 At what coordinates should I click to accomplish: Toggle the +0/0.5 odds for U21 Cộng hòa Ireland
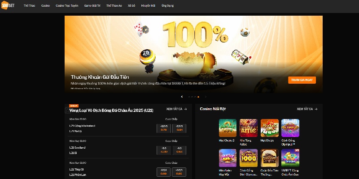[164, 128]
